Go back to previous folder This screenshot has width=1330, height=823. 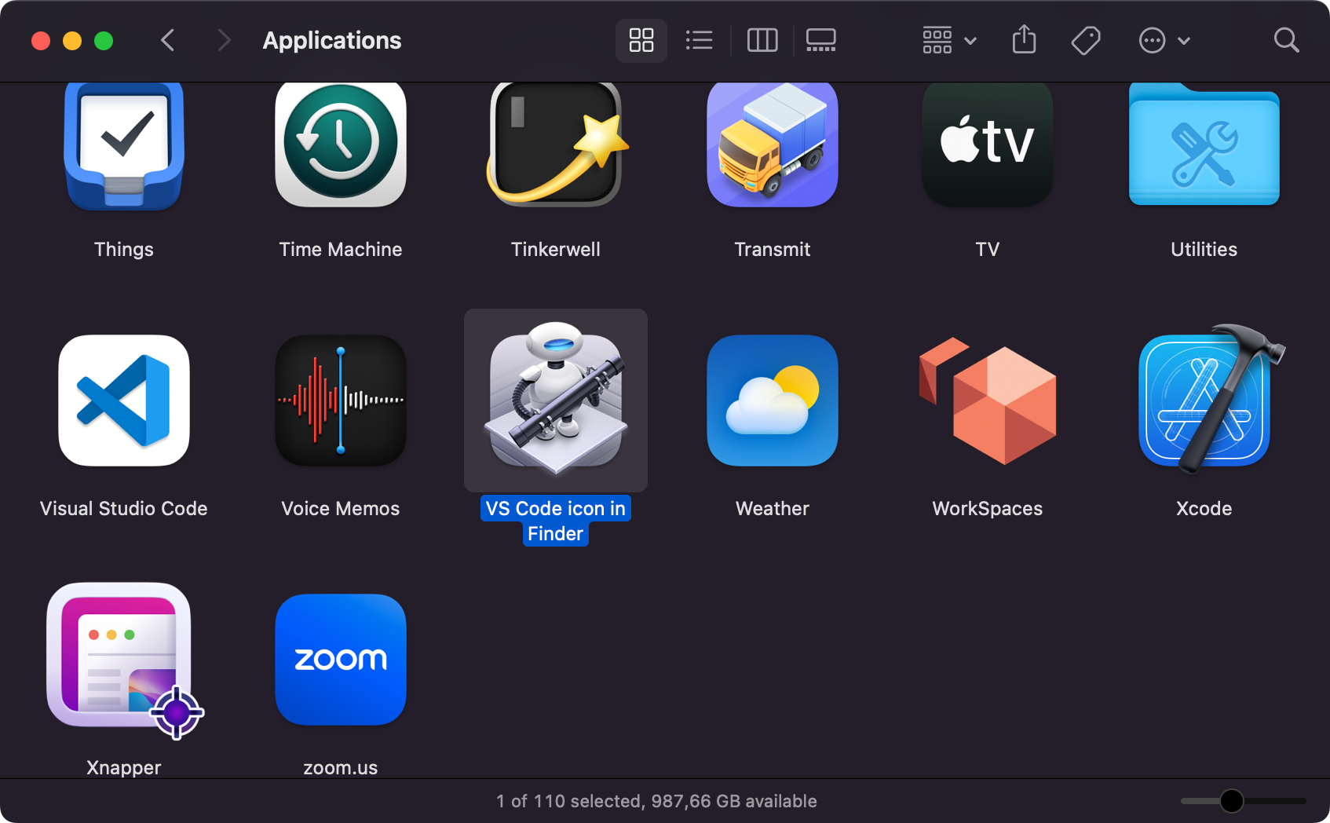[x=167, y=40]
